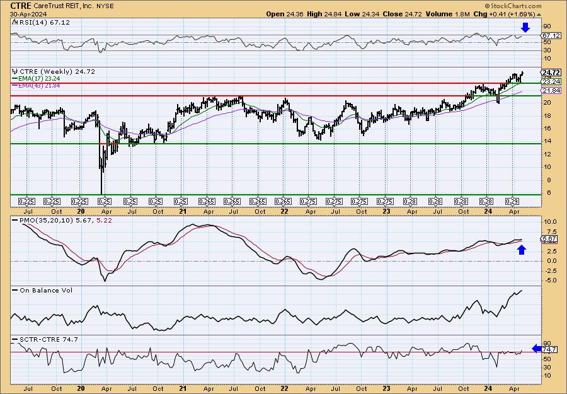Click year 24 on the bottom time axis
Screen dimensions: 567x394
pyautogui.click(x=488, y=388)
